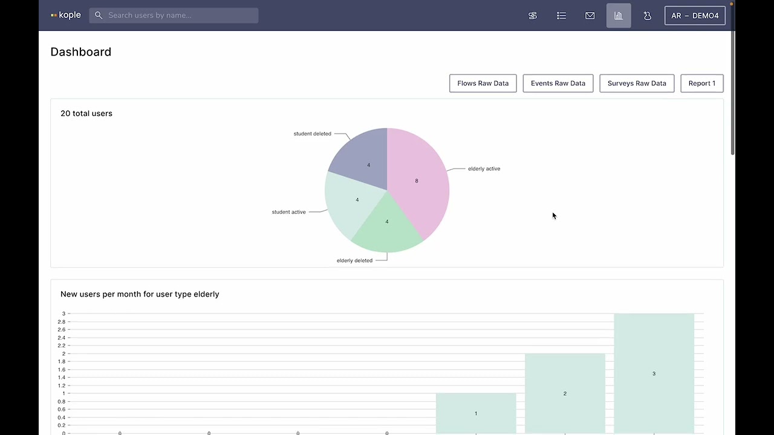Image resolution: width=774 pixels, height=435 pixels.
Task: Click the magnifier icon in search bar
Action: (x=99, y=15)
